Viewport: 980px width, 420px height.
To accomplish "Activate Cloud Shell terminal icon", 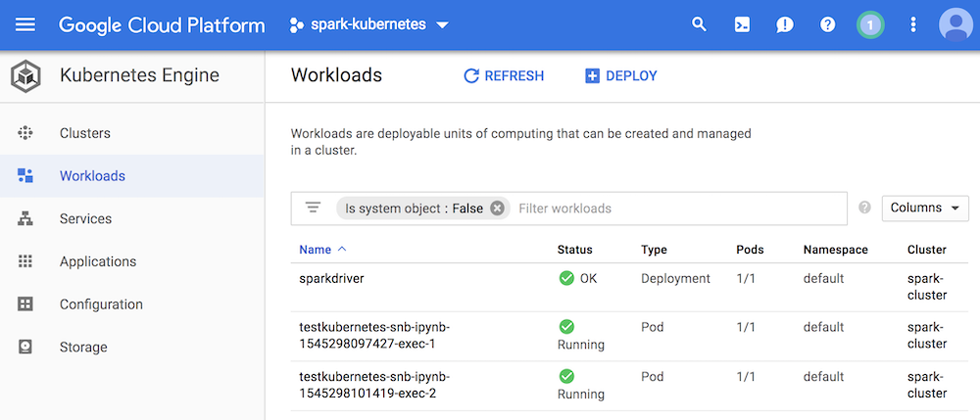I will pyautogui.click(x=742, y=24).
